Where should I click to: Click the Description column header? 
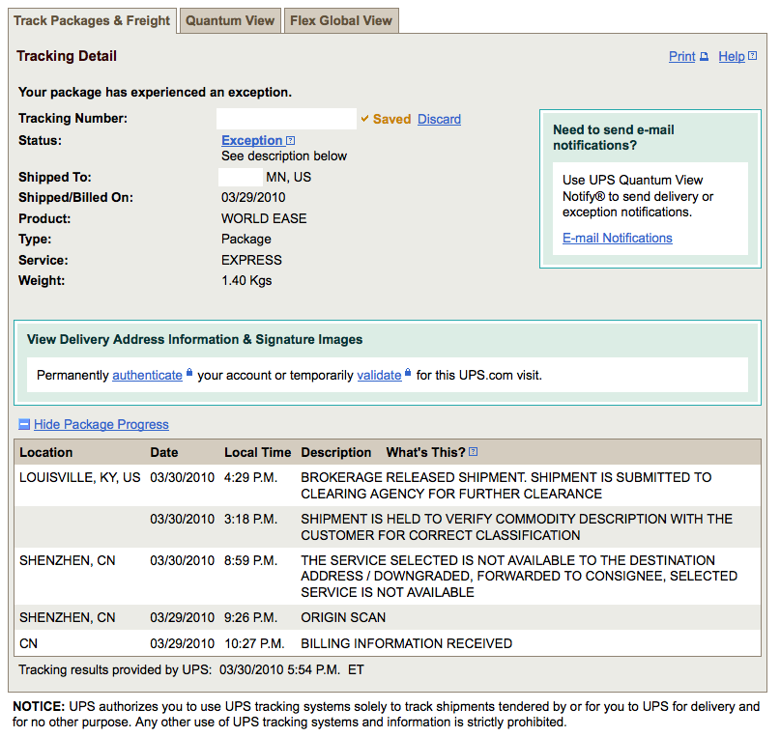pos(336,452)
